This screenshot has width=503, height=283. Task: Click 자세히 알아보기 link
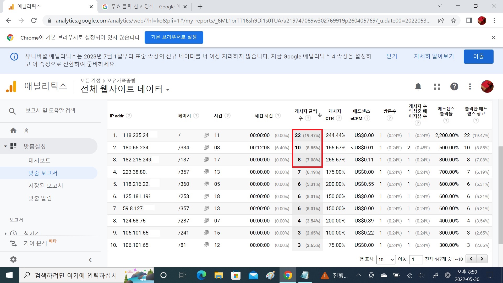point(434,56)
